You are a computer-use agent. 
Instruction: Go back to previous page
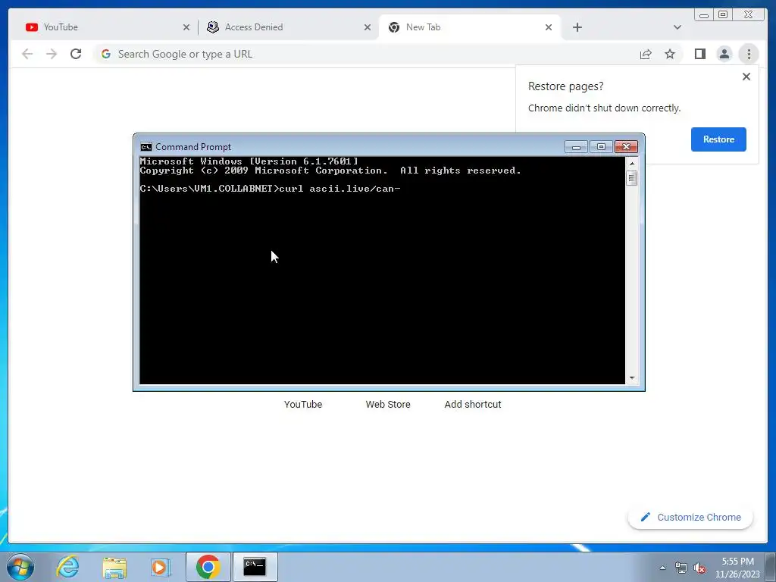(27, 54)
